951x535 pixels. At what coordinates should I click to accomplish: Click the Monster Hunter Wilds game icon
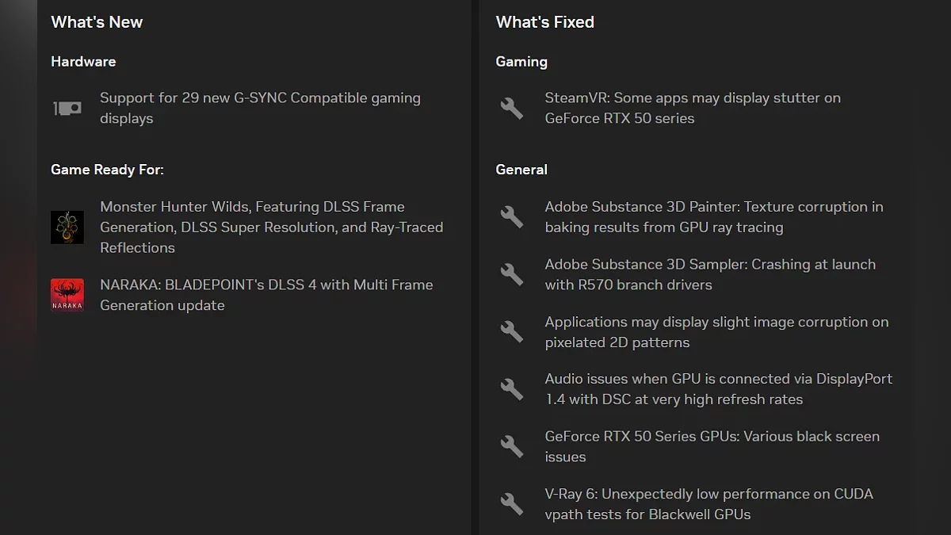point(67,227)
